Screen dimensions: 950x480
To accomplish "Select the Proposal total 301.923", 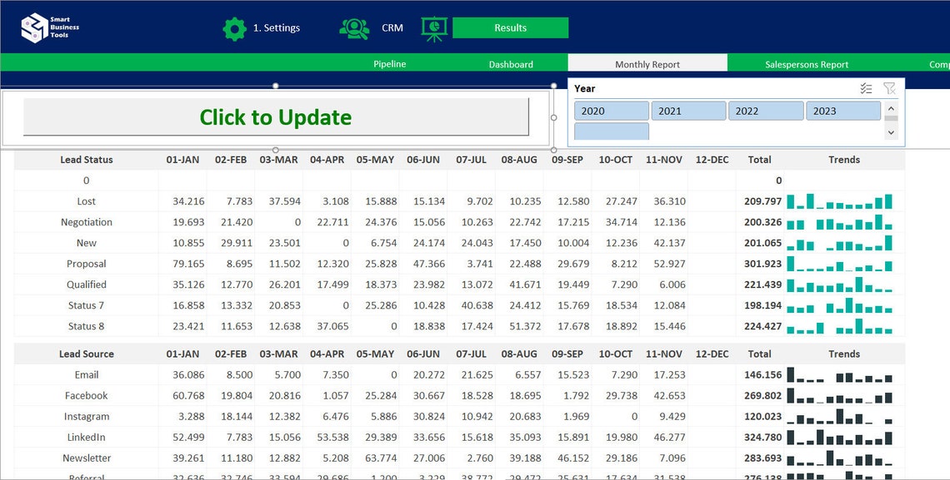I will (762, 264).
